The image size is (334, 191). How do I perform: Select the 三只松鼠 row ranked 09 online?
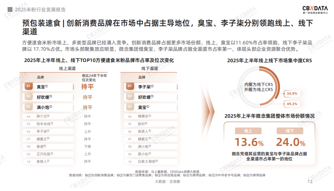coord(48,154)
